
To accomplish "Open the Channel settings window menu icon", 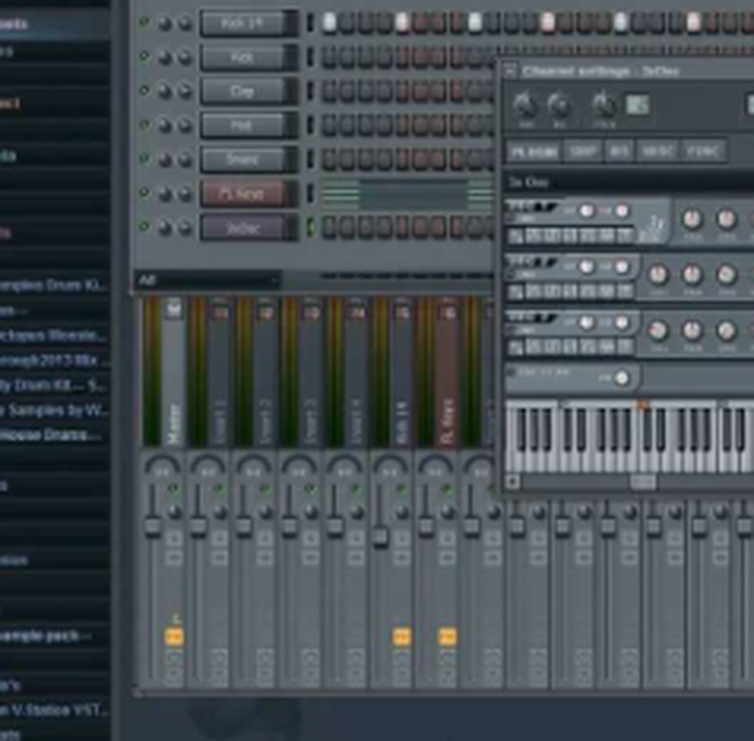I will [509, 71].
